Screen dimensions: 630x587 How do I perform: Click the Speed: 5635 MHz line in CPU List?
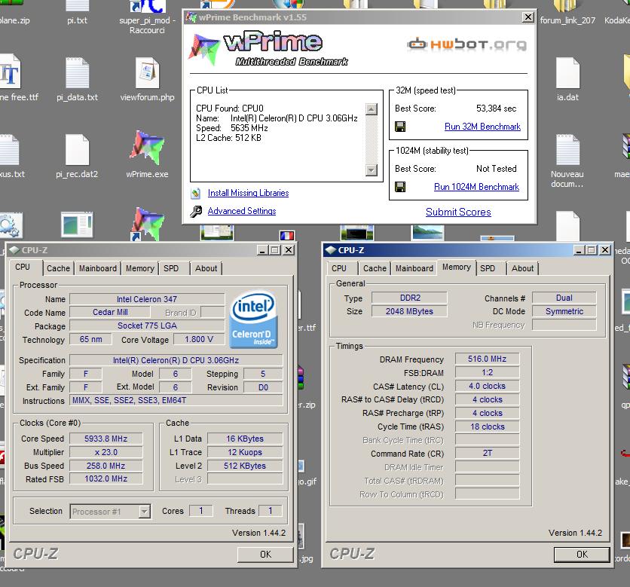(x=232, y=128)
